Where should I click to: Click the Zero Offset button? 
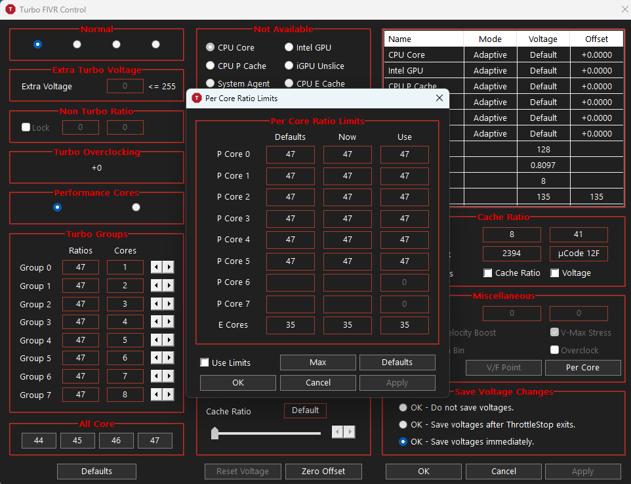pyautogui.click(x=323, y=471)
